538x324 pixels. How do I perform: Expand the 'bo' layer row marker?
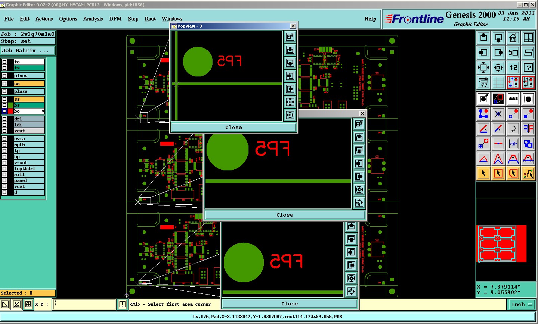[x=43, y=111]
